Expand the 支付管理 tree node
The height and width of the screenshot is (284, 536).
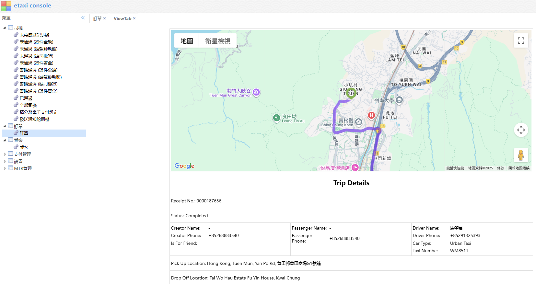[5, 154]
